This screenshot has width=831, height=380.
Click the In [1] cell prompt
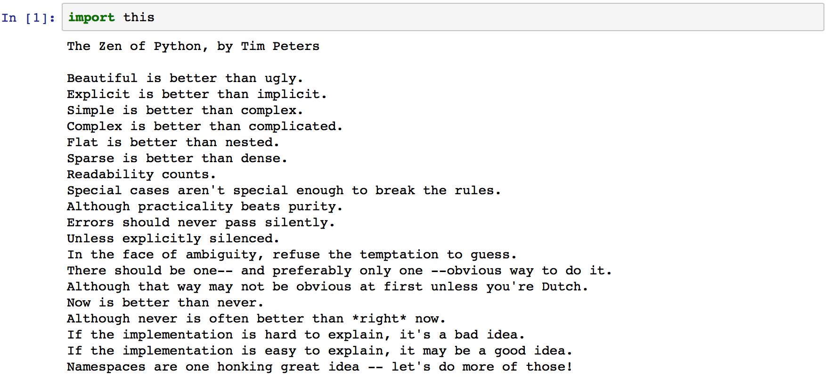click(28, 18)
